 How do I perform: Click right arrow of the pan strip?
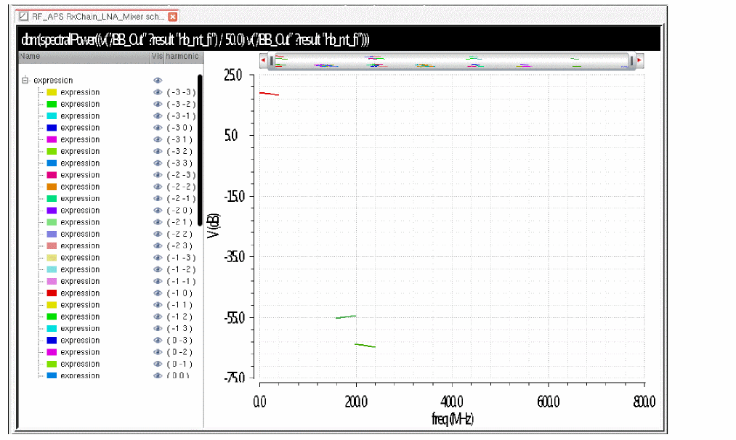[639, 60]
